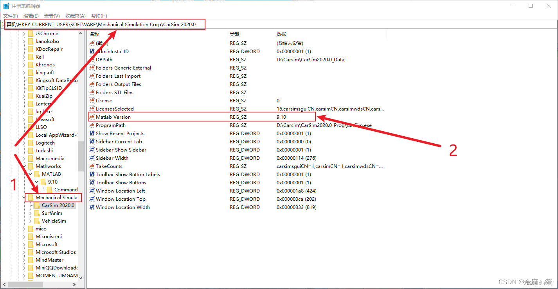This screenshot has width=558, height=289.
Task: Select the JSChrome folder icon
Action: click(x=31, y=33)
